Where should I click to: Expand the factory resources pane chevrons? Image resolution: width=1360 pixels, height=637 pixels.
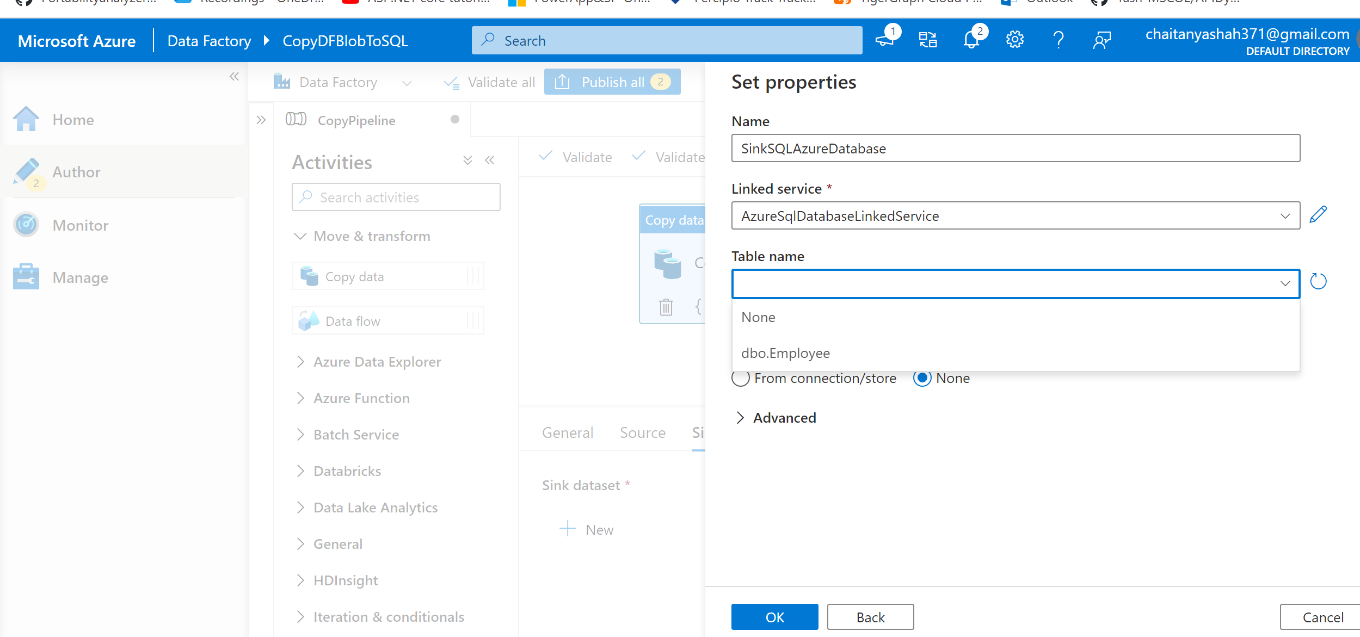[x=261, y=120]
